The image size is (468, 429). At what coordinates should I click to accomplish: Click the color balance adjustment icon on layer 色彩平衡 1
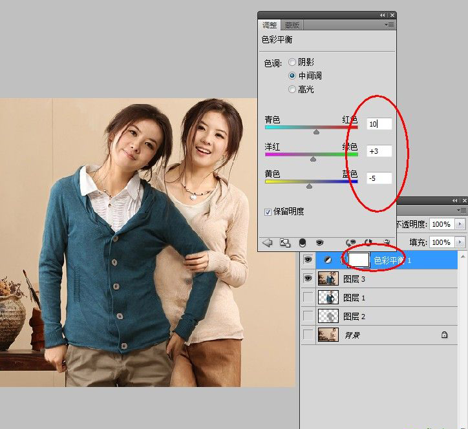[x=328, y=260]
